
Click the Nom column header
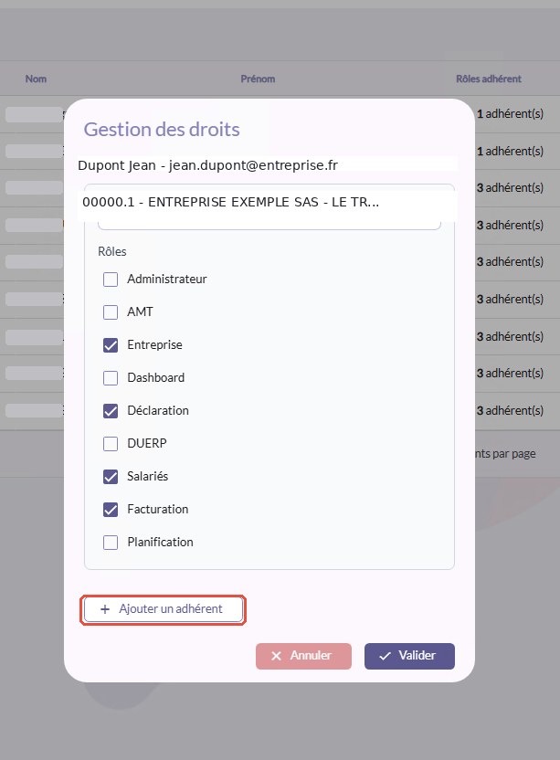(36, 79)
